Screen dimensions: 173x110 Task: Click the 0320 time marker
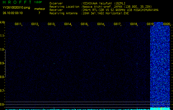coord(166,24)
